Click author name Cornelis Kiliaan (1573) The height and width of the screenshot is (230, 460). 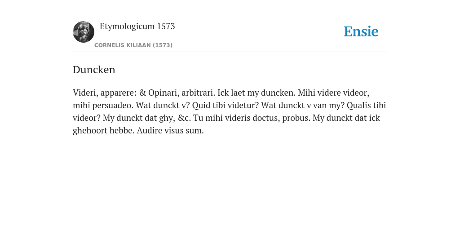133,45
